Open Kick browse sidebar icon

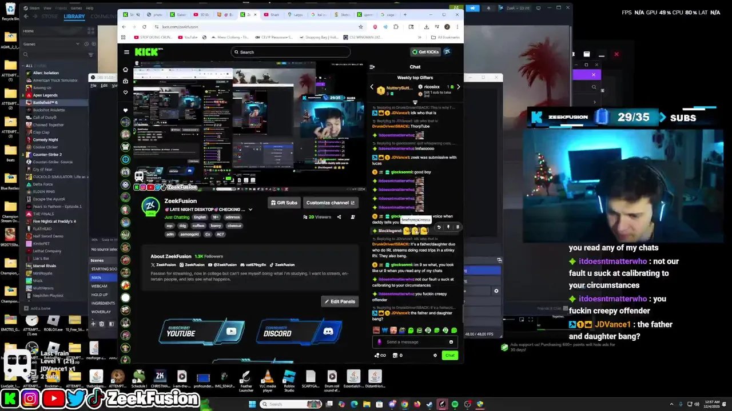click(x=126, y=81)
